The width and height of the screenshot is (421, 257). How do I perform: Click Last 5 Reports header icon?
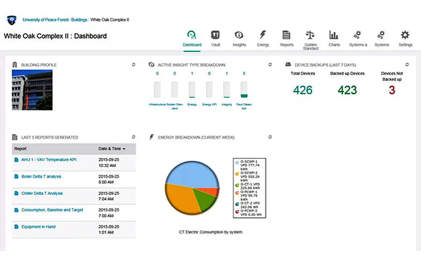(x=15, y=137)
